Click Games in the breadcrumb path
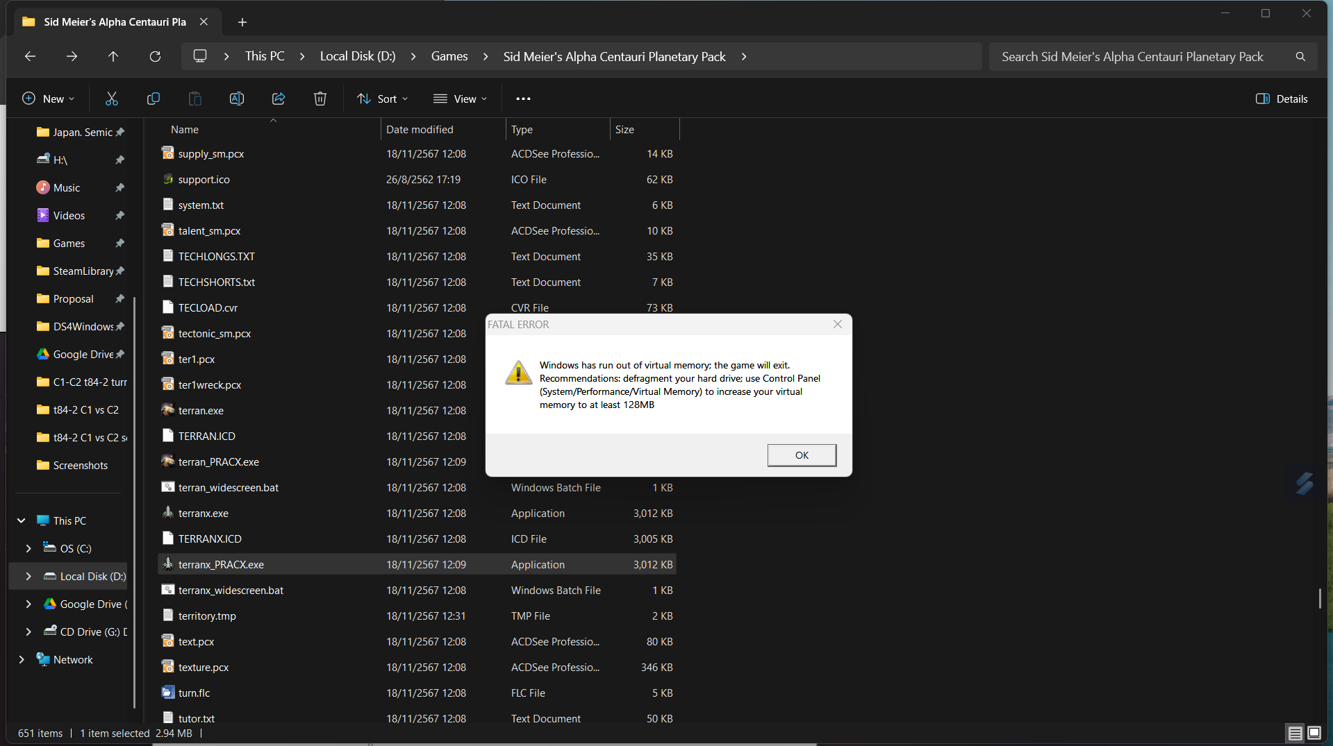The width and height of the screenshot is (1333, 746). click(x=449, y=56)
